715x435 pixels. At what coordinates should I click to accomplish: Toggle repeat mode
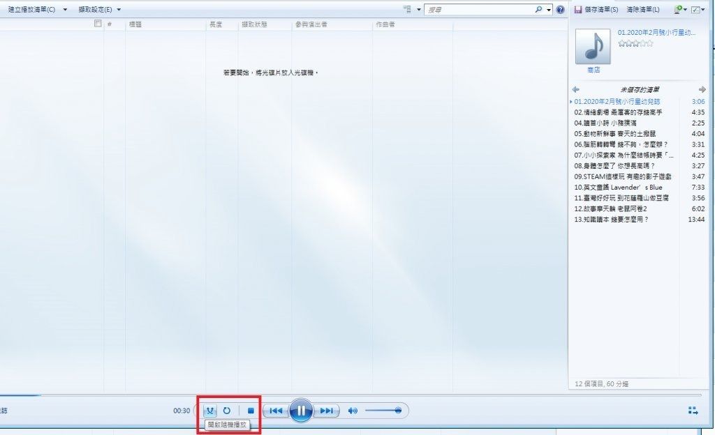227,411
